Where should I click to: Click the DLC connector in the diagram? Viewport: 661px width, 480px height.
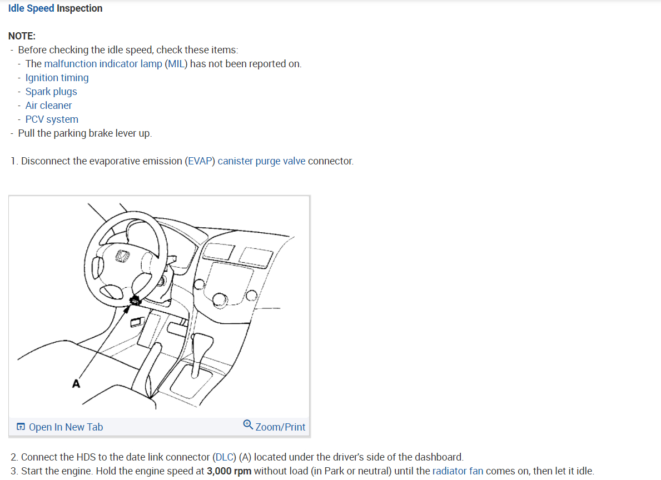135,301
